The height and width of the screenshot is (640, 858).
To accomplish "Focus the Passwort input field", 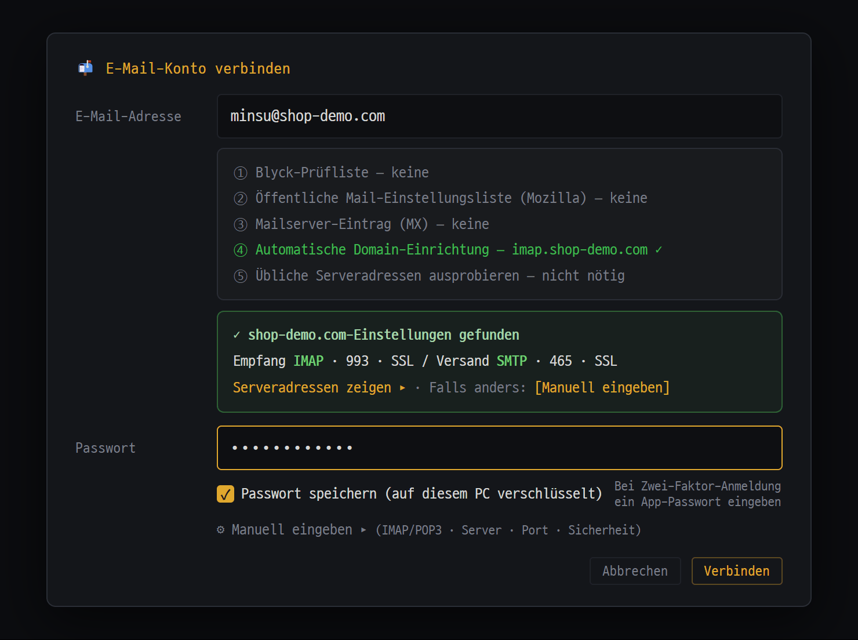I will (x=500, y=448).
